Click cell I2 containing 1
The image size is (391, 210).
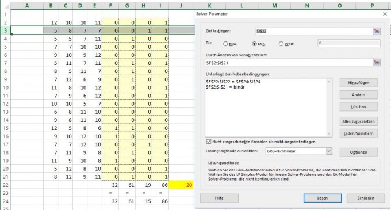point(160,22)
